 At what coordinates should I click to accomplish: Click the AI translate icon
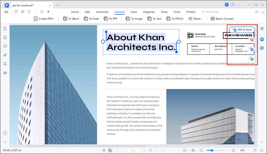(x=262, y=48)
